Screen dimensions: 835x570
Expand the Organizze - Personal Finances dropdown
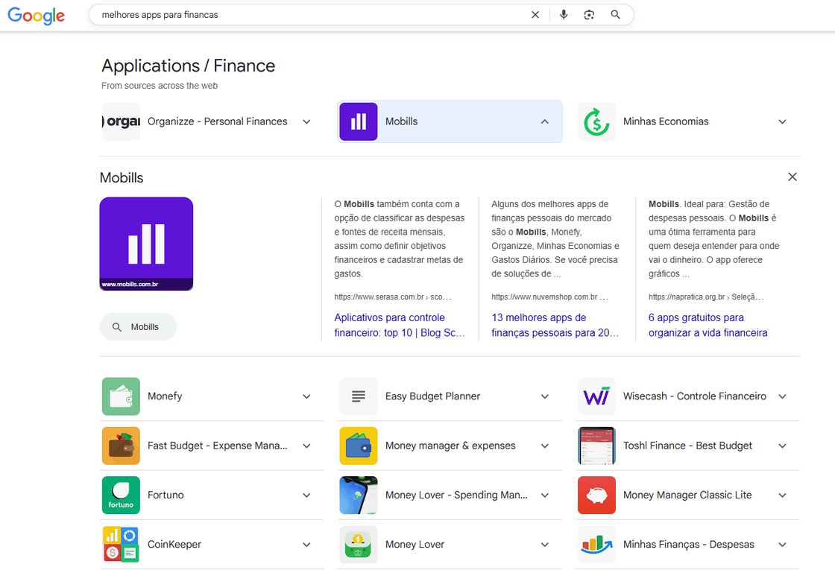[306, 121]
